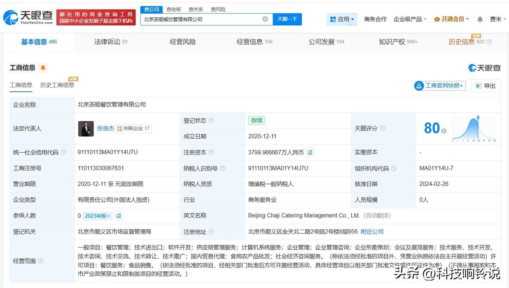This screenshot has height=288, width=509.
Task: Expand the 开通会员 membership dropdown
Action: [452, 19]
